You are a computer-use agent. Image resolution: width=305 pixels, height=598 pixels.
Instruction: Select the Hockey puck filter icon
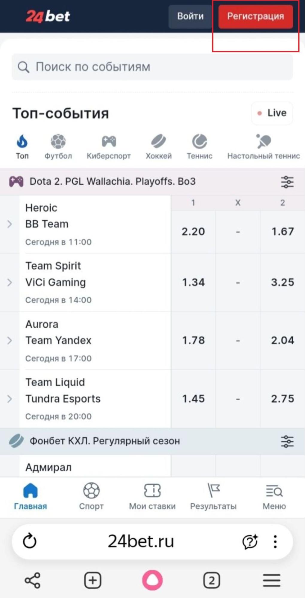(x=158, y=141)
